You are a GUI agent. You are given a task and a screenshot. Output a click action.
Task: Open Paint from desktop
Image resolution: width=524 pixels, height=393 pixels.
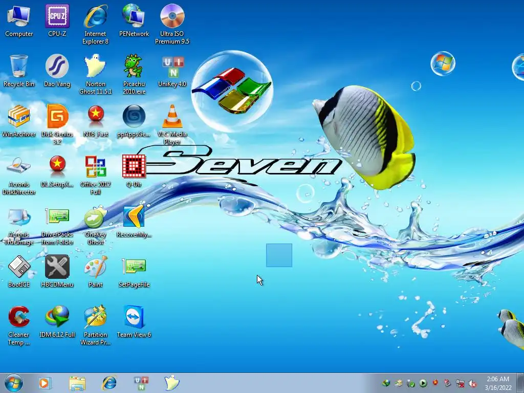(96, 271)
